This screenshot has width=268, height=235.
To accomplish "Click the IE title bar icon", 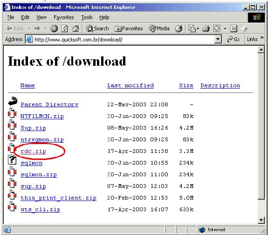I will tap(7, 7).
